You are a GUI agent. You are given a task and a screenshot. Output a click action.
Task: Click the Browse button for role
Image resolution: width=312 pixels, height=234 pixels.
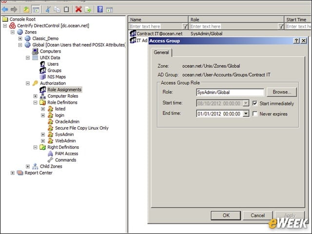pos(282,92)
